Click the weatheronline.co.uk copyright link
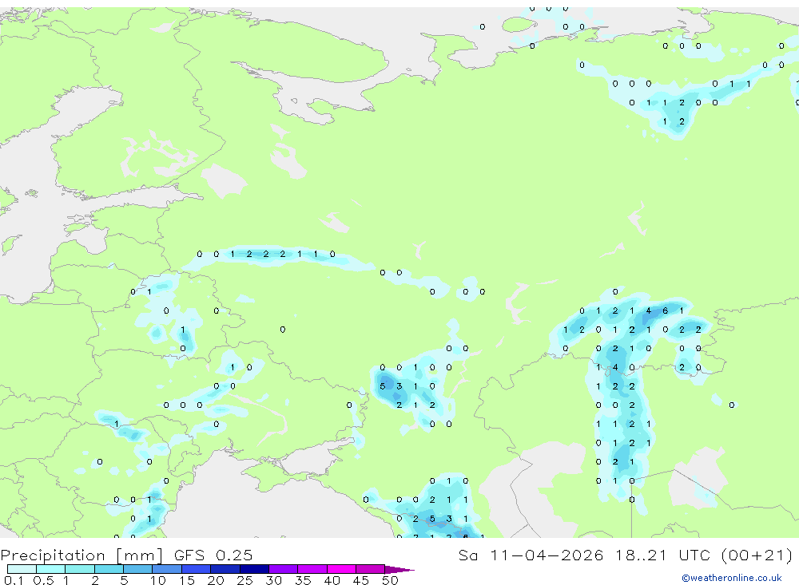799x585 pixels. pyautogui.click(x=732, y=578)
